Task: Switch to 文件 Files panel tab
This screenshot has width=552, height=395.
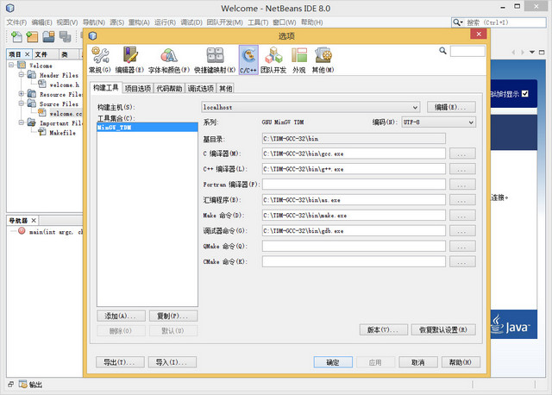Action: pos(41,54)
